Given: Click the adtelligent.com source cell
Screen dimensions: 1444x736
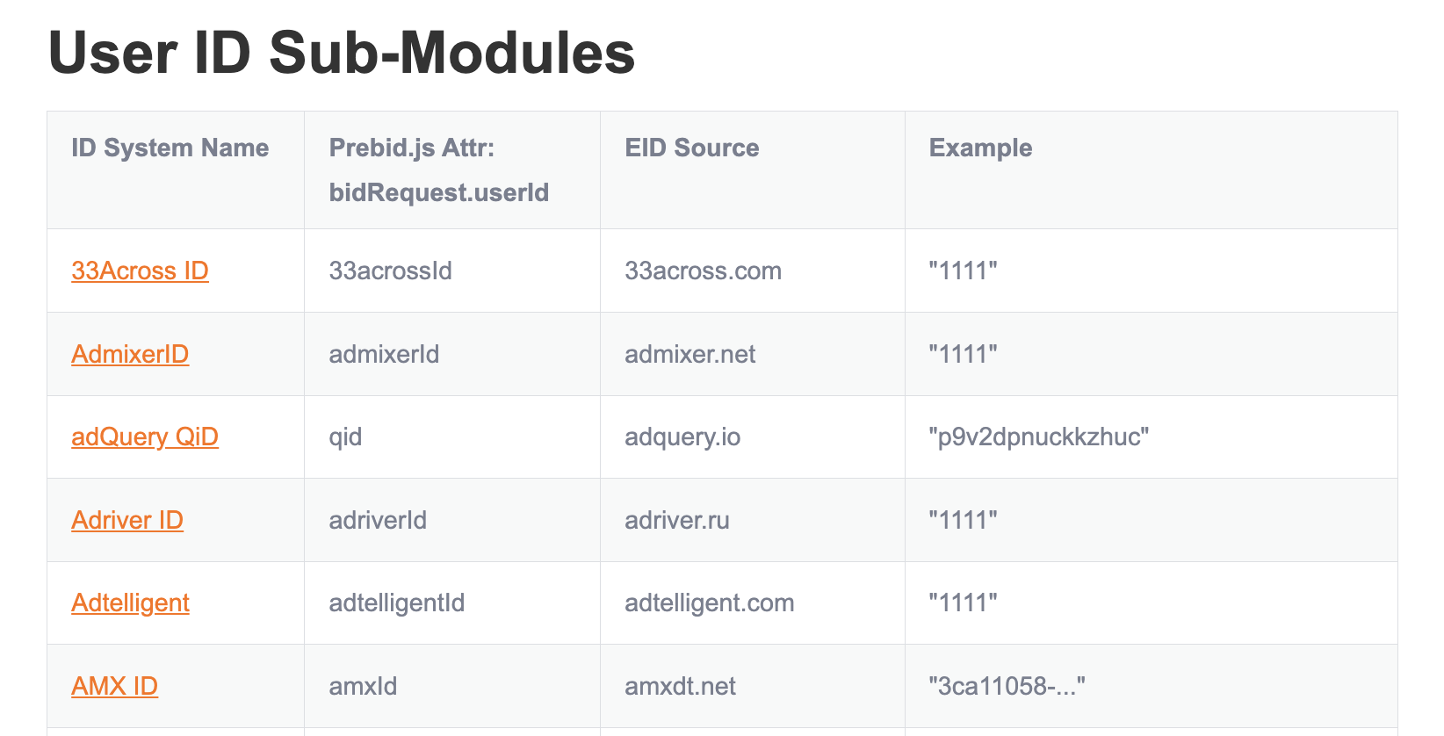Looking at the screenshot, I should [x=709, y=603].
